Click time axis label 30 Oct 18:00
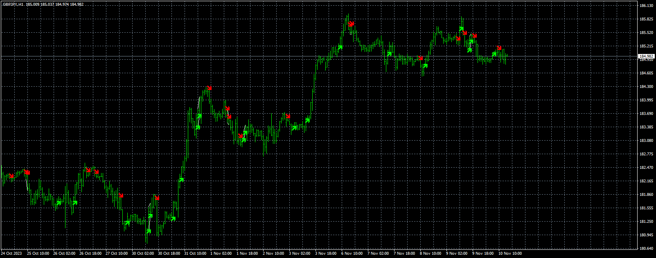This screenshot has width=656, height=258. pyautogui.click(x=169, y=254)
